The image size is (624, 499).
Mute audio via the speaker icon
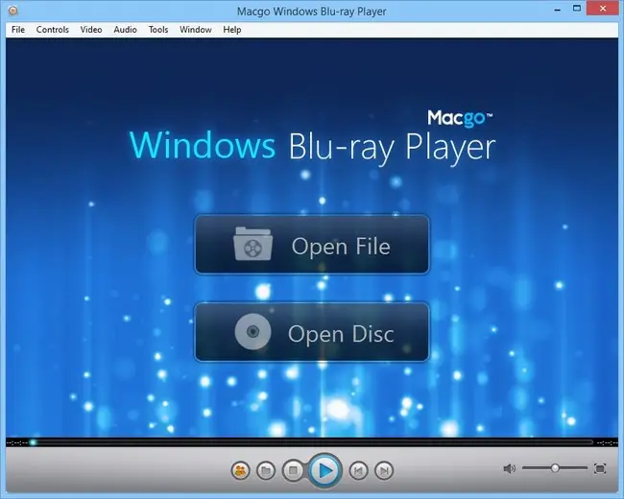coord(510,468)
